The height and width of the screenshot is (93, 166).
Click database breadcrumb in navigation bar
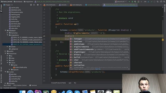[x=18, y=2]
